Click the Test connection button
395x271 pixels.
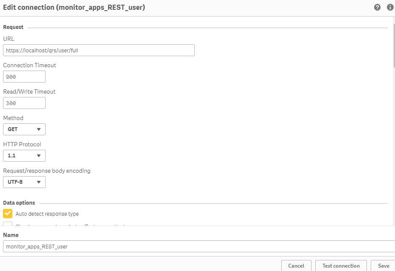click(341, 266)
